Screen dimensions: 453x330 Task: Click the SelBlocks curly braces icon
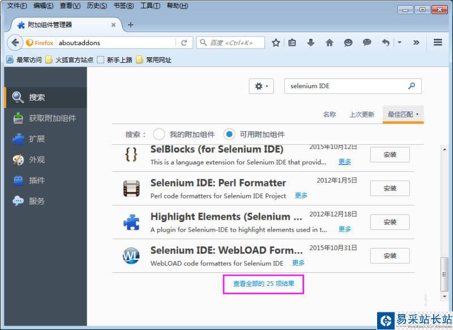click(131, 155)
